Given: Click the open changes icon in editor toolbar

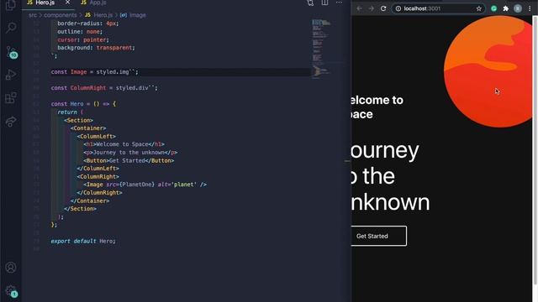Looking at the screenshot, I should tap(310, 3).
